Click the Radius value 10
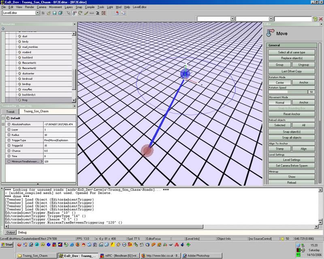 point(60,135)
